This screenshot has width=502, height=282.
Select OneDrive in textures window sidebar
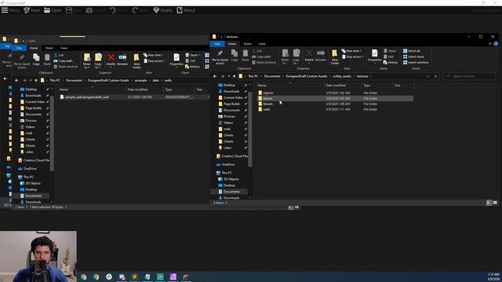pos(228,164)
